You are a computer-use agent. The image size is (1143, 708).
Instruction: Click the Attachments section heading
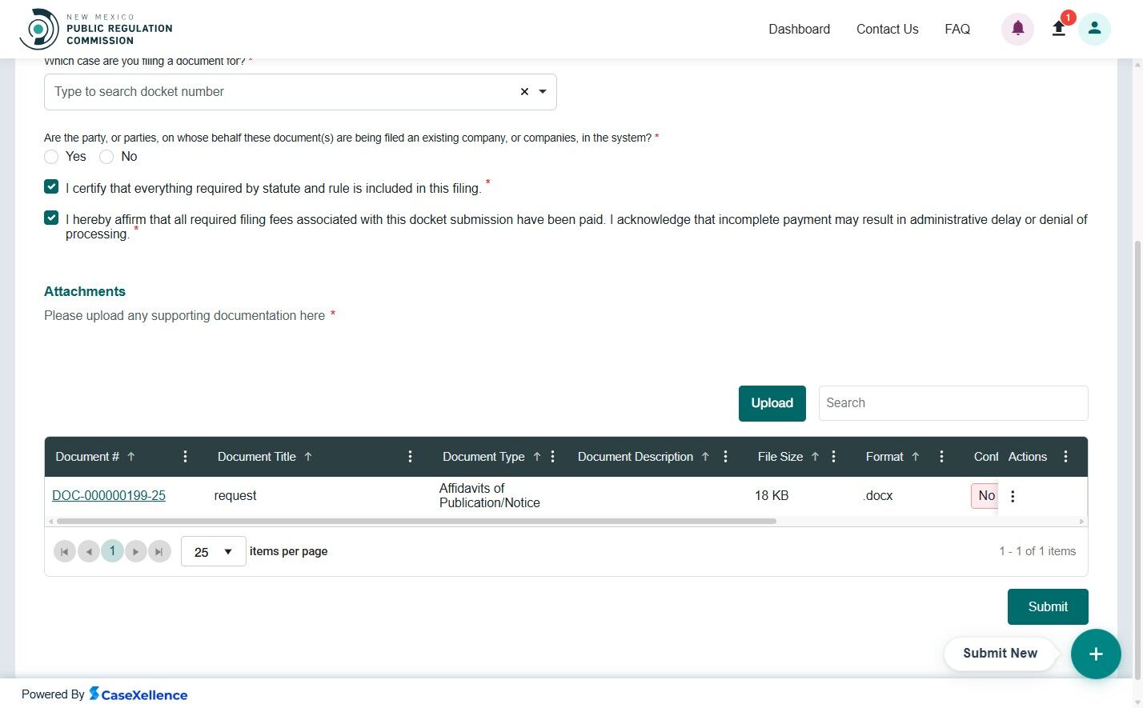click(85, 291)
